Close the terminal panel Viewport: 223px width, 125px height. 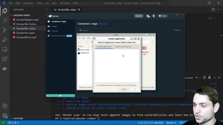219,77
